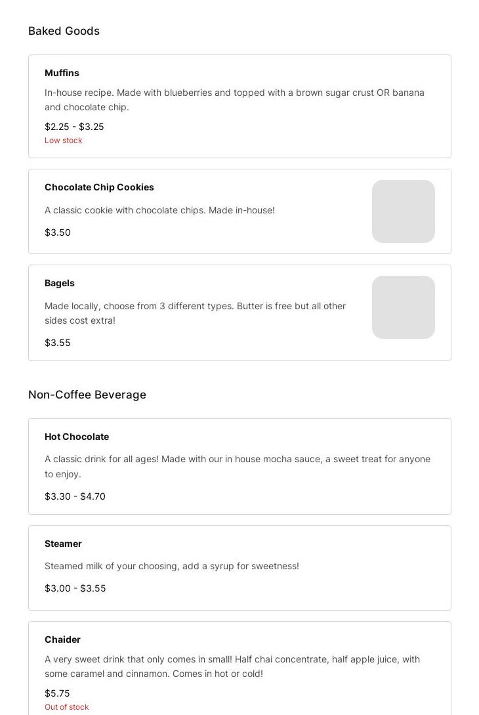Click Hot Chocolate price range $3.30 - $4.70
Screen dimensions: 479x715
[75, 496]
